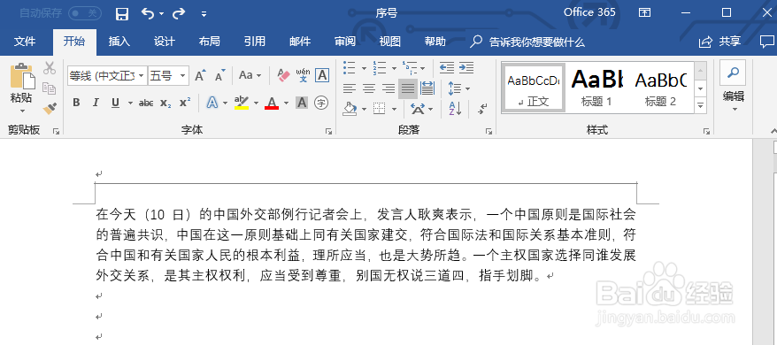The image size is (777, 345).
Task: Toggle the AutoSave switch
Action: (x=85, y=13)
